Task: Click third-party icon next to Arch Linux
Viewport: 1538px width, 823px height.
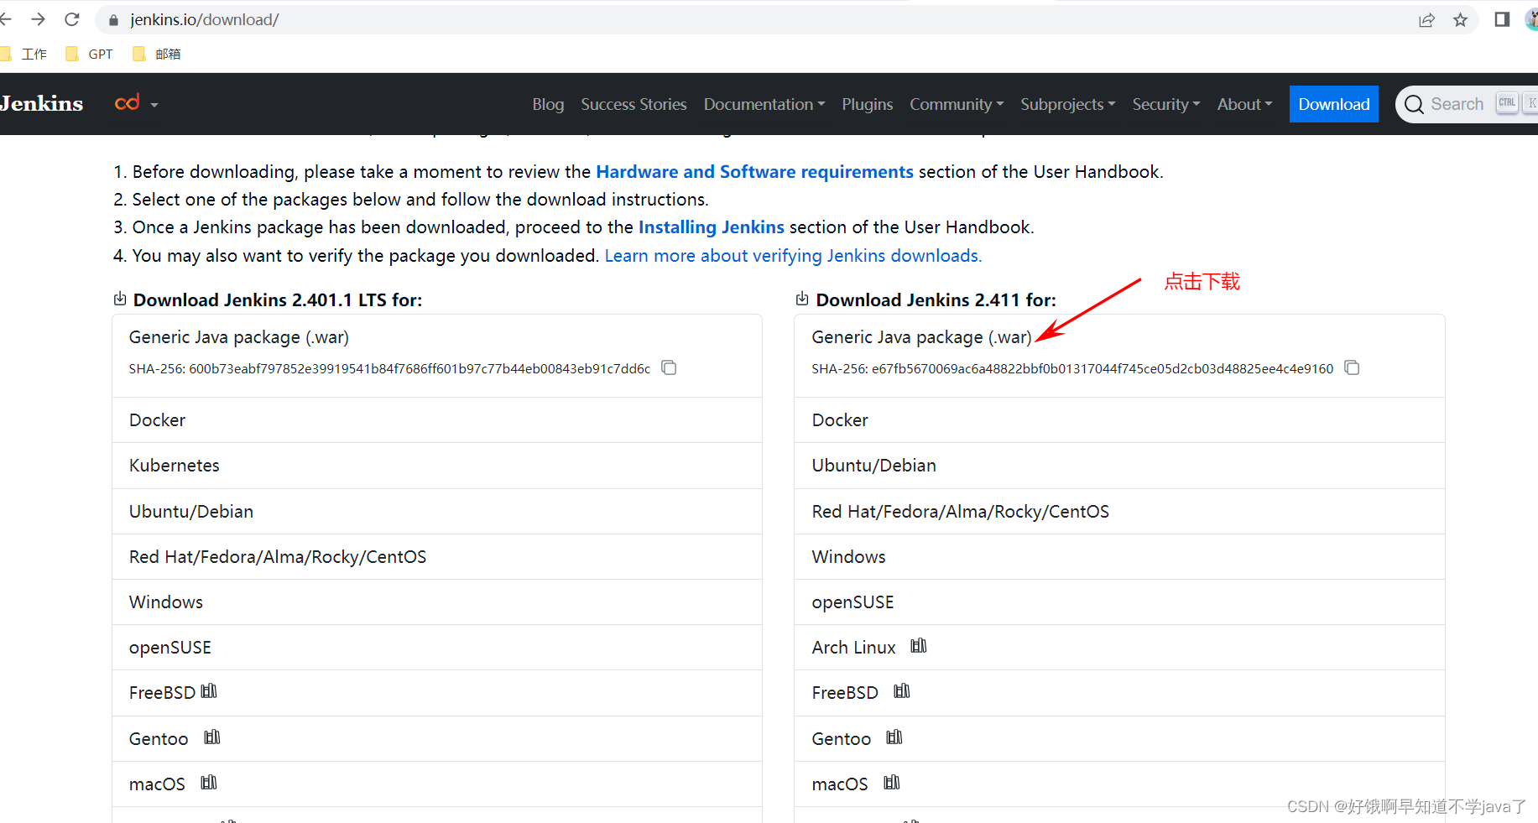Action: tap(919, 646)
